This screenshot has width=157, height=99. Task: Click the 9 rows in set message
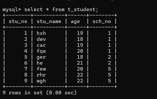coord(23,93)
